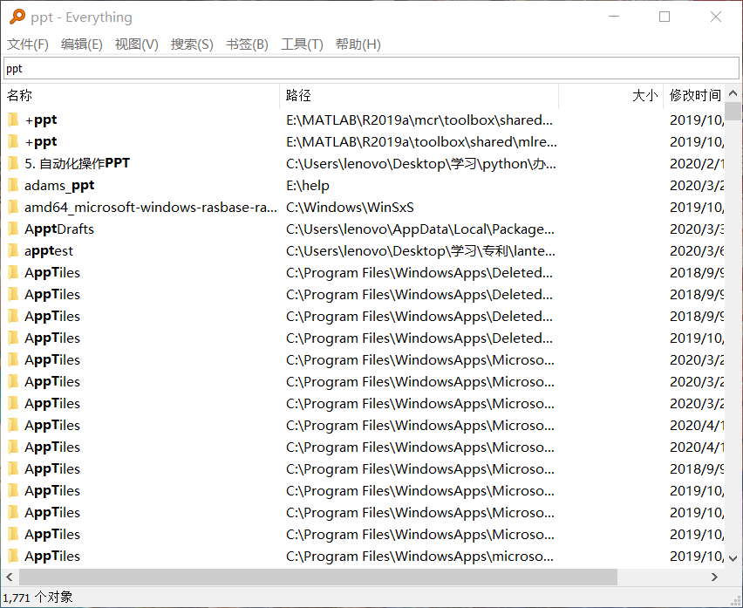This screenshot has width=743, height=608.
Task: Click folder icon of 5. 自动化操作PPT
Action: pyautogui.click(x=13, y=163)
